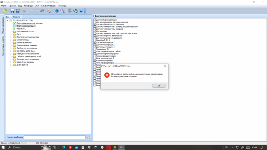Open Yandex Browser white Y icon
This screenshot has width=267, height=150.
[x=102, y=147]
